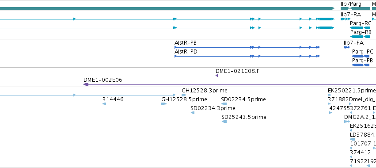Image resolution: width=376 pixels, height=168 pixels.
Task: Select the LD37884 feature block
Action: point(353,139)
